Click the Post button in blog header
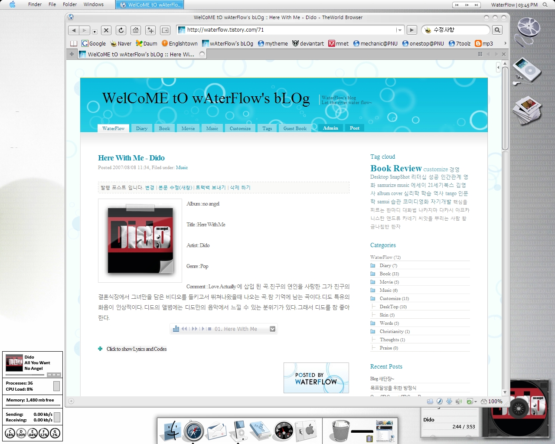This screenshot has height=444, width=555. 355,128
